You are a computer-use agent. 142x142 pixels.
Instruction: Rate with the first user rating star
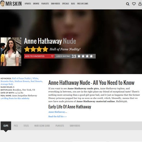click(79, 56)
